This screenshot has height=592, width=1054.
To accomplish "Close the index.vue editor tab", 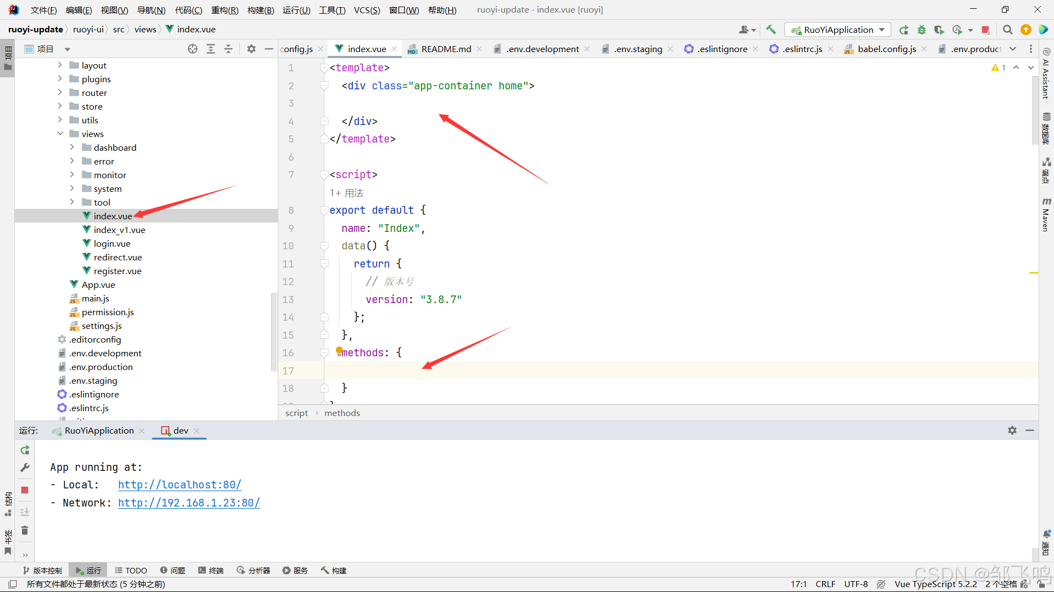I will pyautogui.click(x=394, y=49).
